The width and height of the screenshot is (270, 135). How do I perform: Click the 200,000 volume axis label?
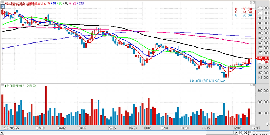pos(262,102)
